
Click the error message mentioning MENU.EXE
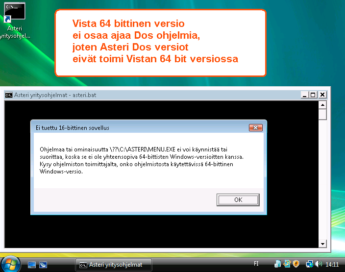click(142, 160)
